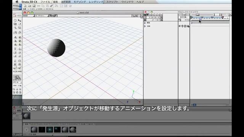Viewport: 244px width, 137px height.
Task: Click the timeline playhead marker
Action: click(x=200, y=19)
